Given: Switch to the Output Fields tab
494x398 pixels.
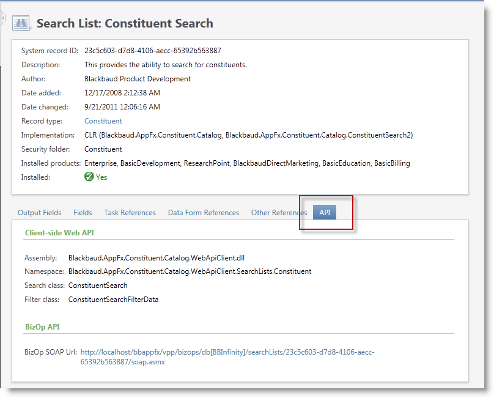Looking at the screenshot, I should pyautogui.click(x=39, y=213).
